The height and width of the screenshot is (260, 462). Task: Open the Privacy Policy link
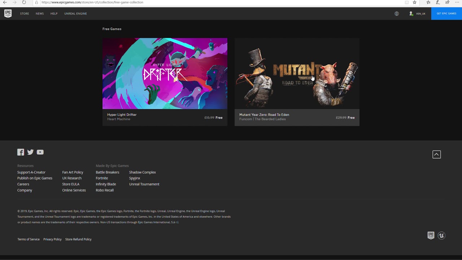[x=52, y=239]
